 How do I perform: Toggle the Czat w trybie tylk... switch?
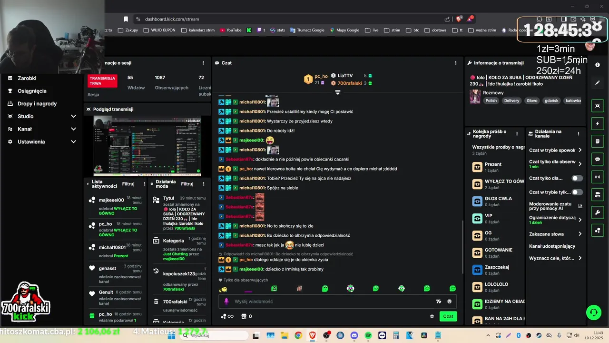[577, 192]
